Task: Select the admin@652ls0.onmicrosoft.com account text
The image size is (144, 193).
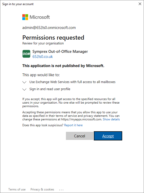Action: 49,28
